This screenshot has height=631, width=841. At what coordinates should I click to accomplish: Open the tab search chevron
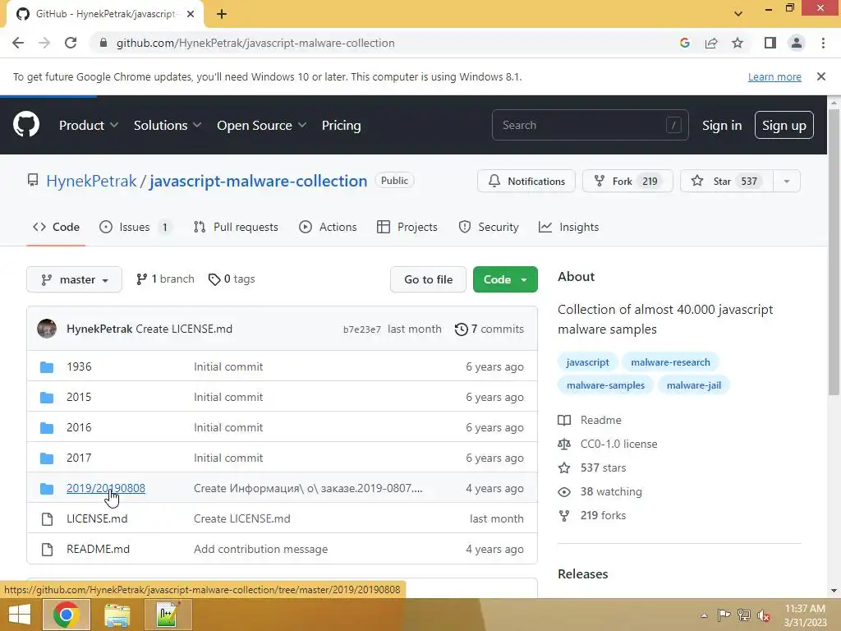pos(738,14)
